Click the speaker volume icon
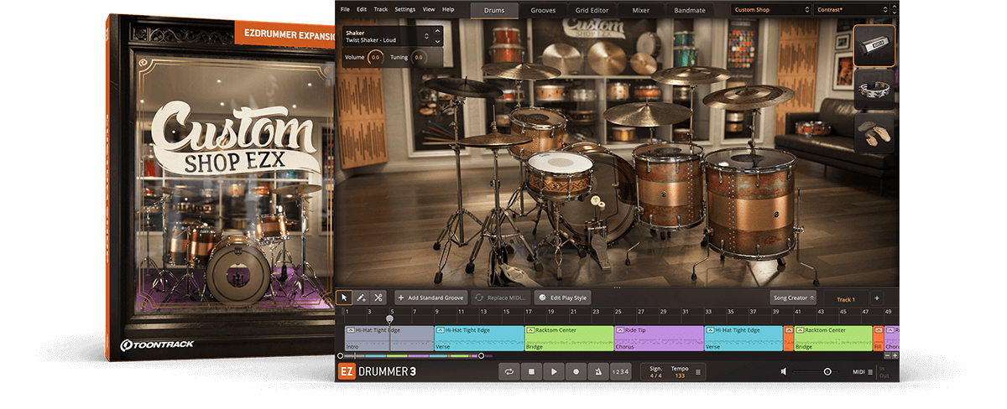 click(784, 371)
